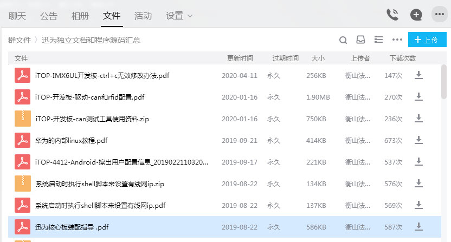
Task: Select file 迅为核心板装配指导 .pdf
Action: tap(72, 227)
